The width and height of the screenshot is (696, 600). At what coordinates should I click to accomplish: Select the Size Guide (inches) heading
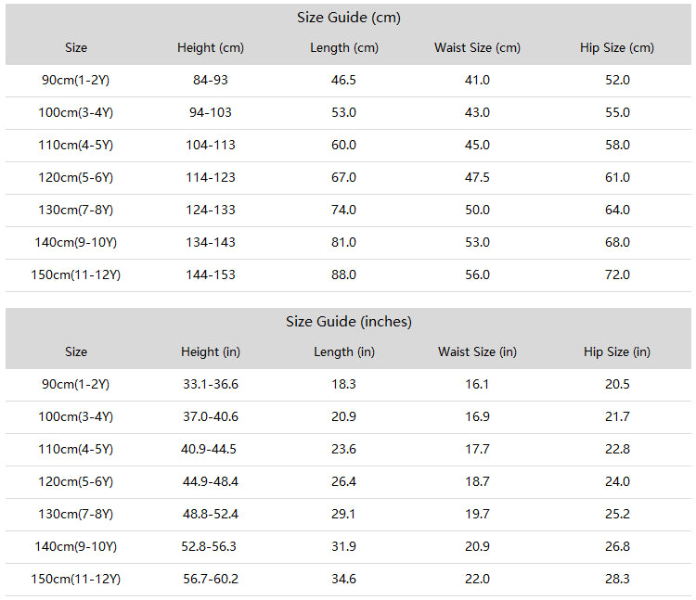pos(348,322)
